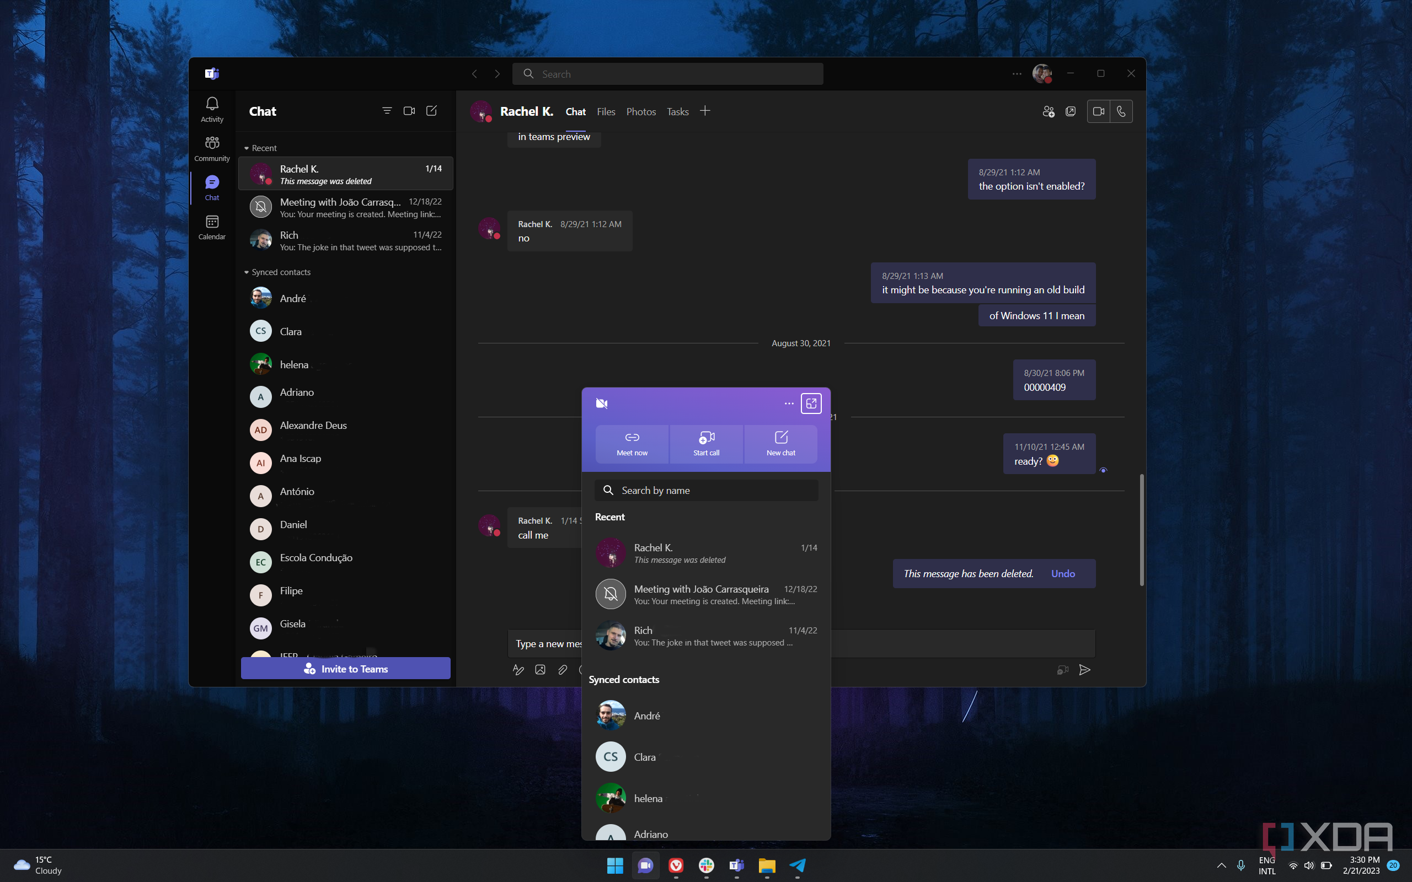Select Ana Iscap contact
This screenshot has height=882, width=1412.
[x=345, y=463]
